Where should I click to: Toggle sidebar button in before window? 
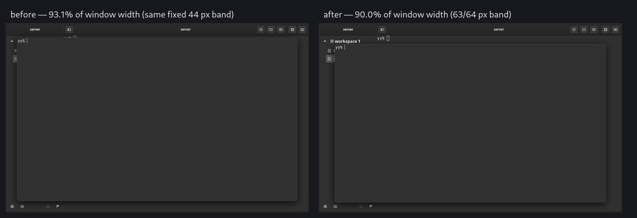69,30
